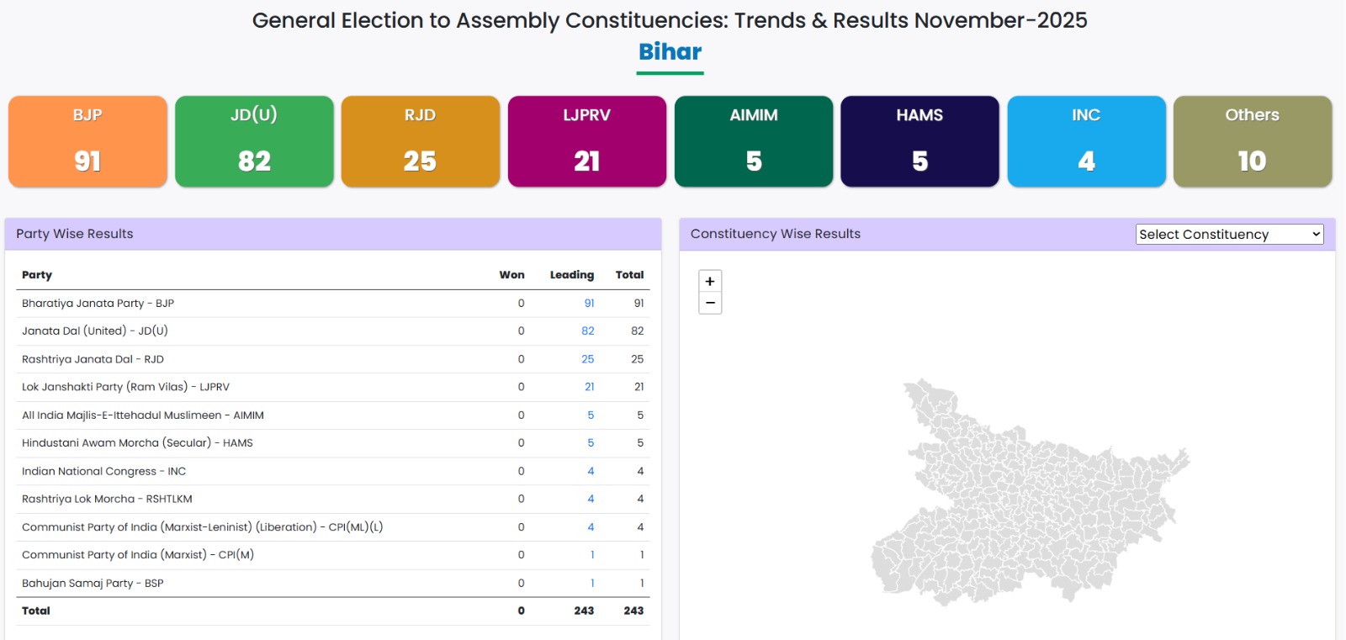This screenshot has height=640, width=1346.
Task: Click the JD(U) party tile
Action: [254, 141]
